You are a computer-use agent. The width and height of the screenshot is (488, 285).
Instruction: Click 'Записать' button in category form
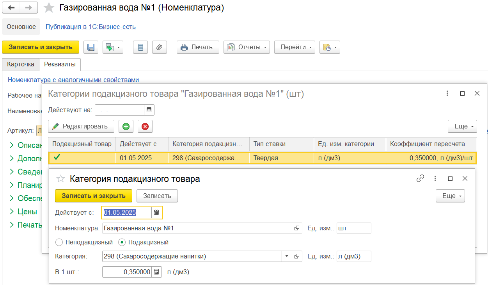tap(157, 196)
